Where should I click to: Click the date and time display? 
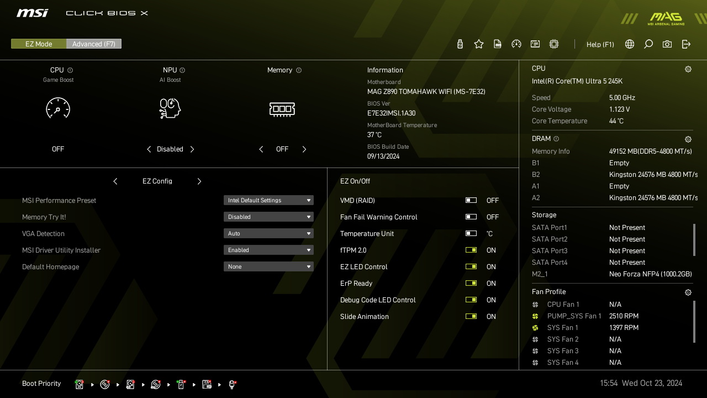click(641, 383)
